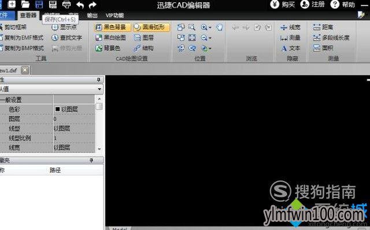370x230 pixels.
Task: Select the 面积 area measurement tool
Action: [x=323, y=48]
